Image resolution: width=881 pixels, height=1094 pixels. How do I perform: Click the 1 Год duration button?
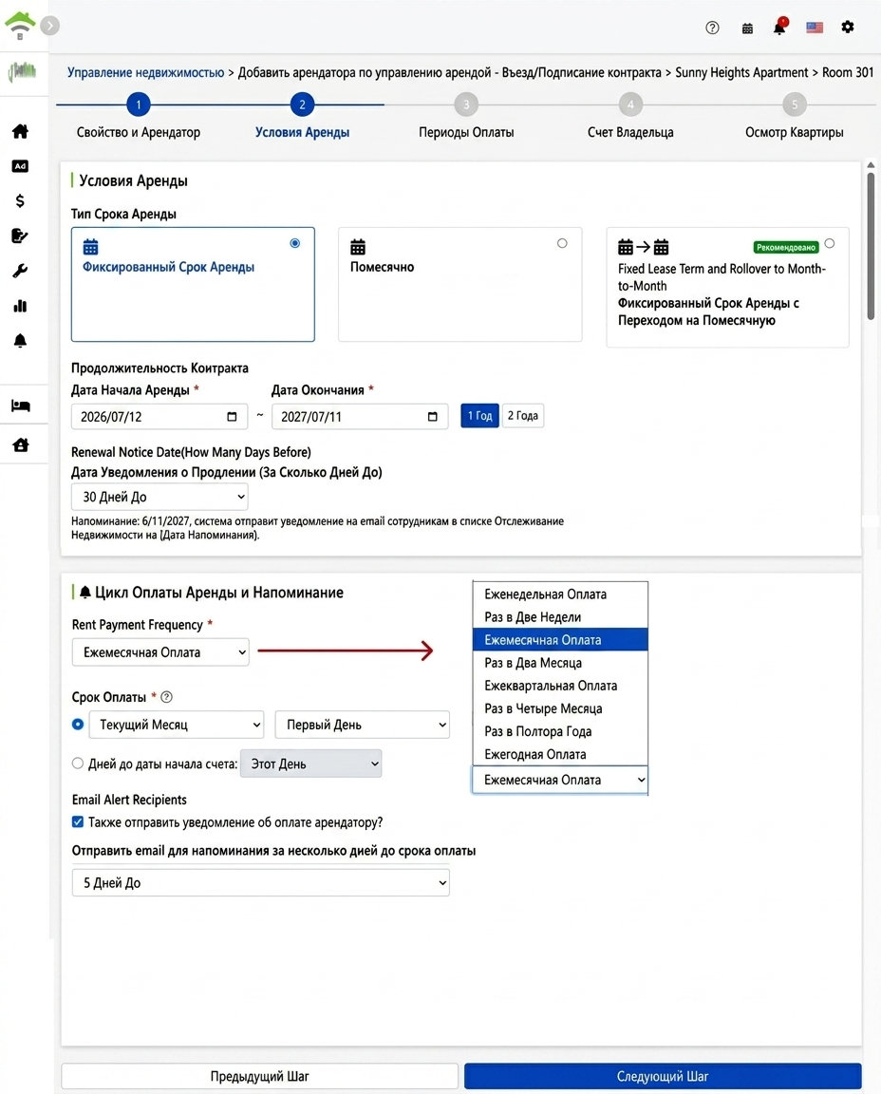[480, 416]
